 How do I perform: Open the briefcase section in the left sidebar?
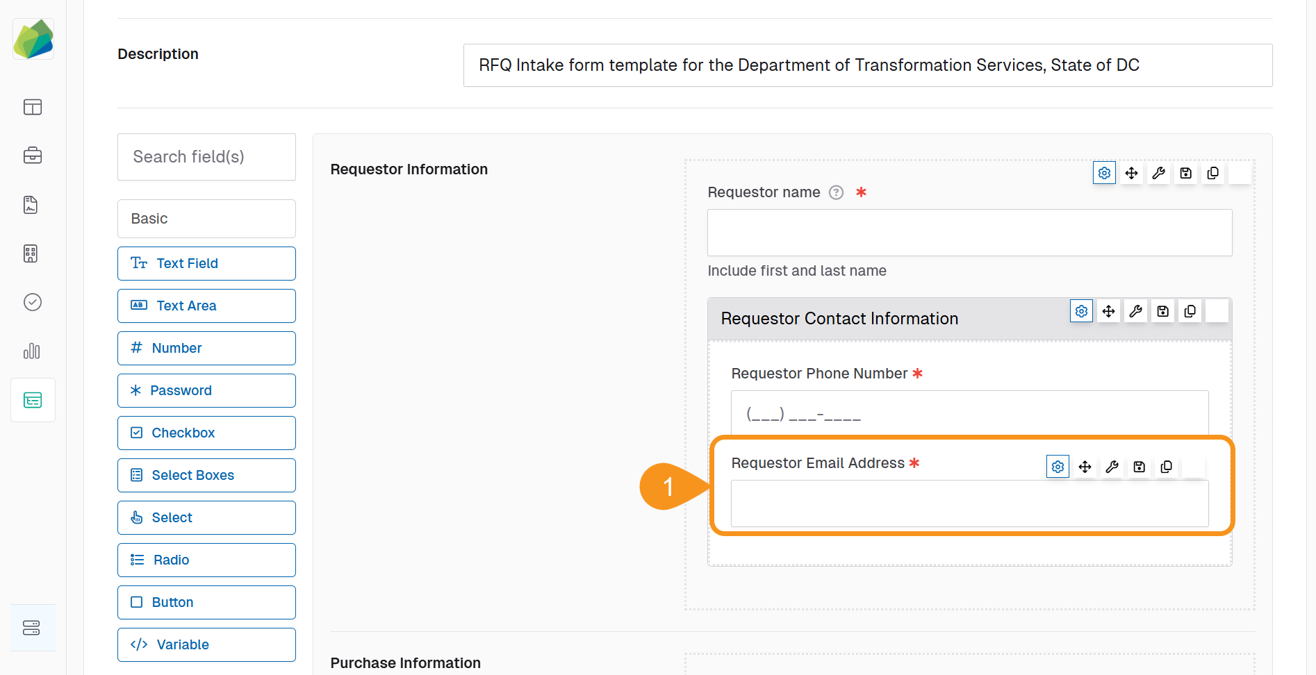[x=33, y=156]
